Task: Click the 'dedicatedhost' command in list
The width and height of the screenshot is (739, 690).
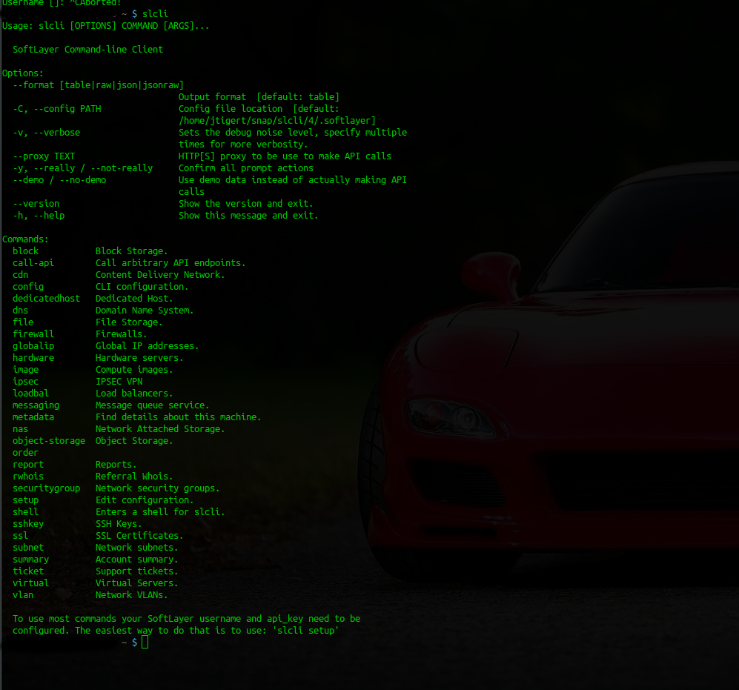Action: pyautogui.click(x=46, y=299)
